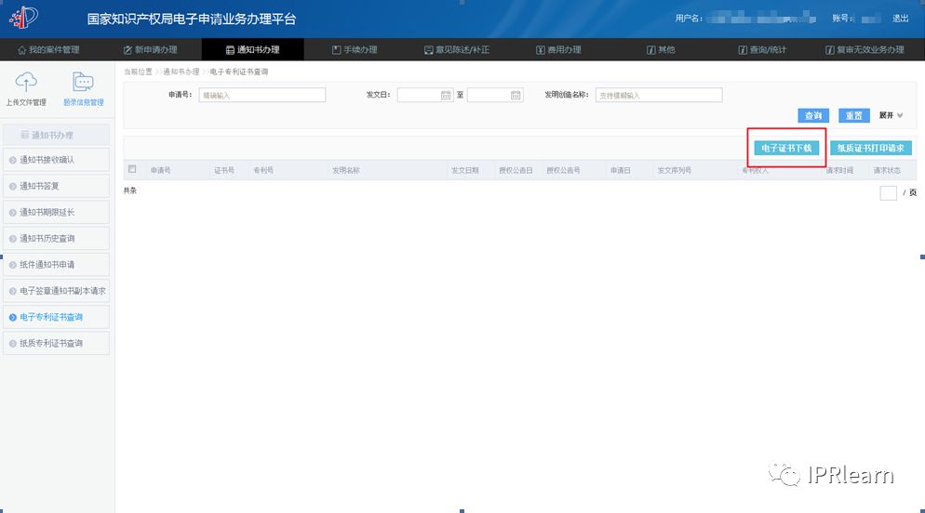The height and width of the screenshot is (513, 925).
Task: Click the 发文日期 column header
Action: click(x=465, y=170)
